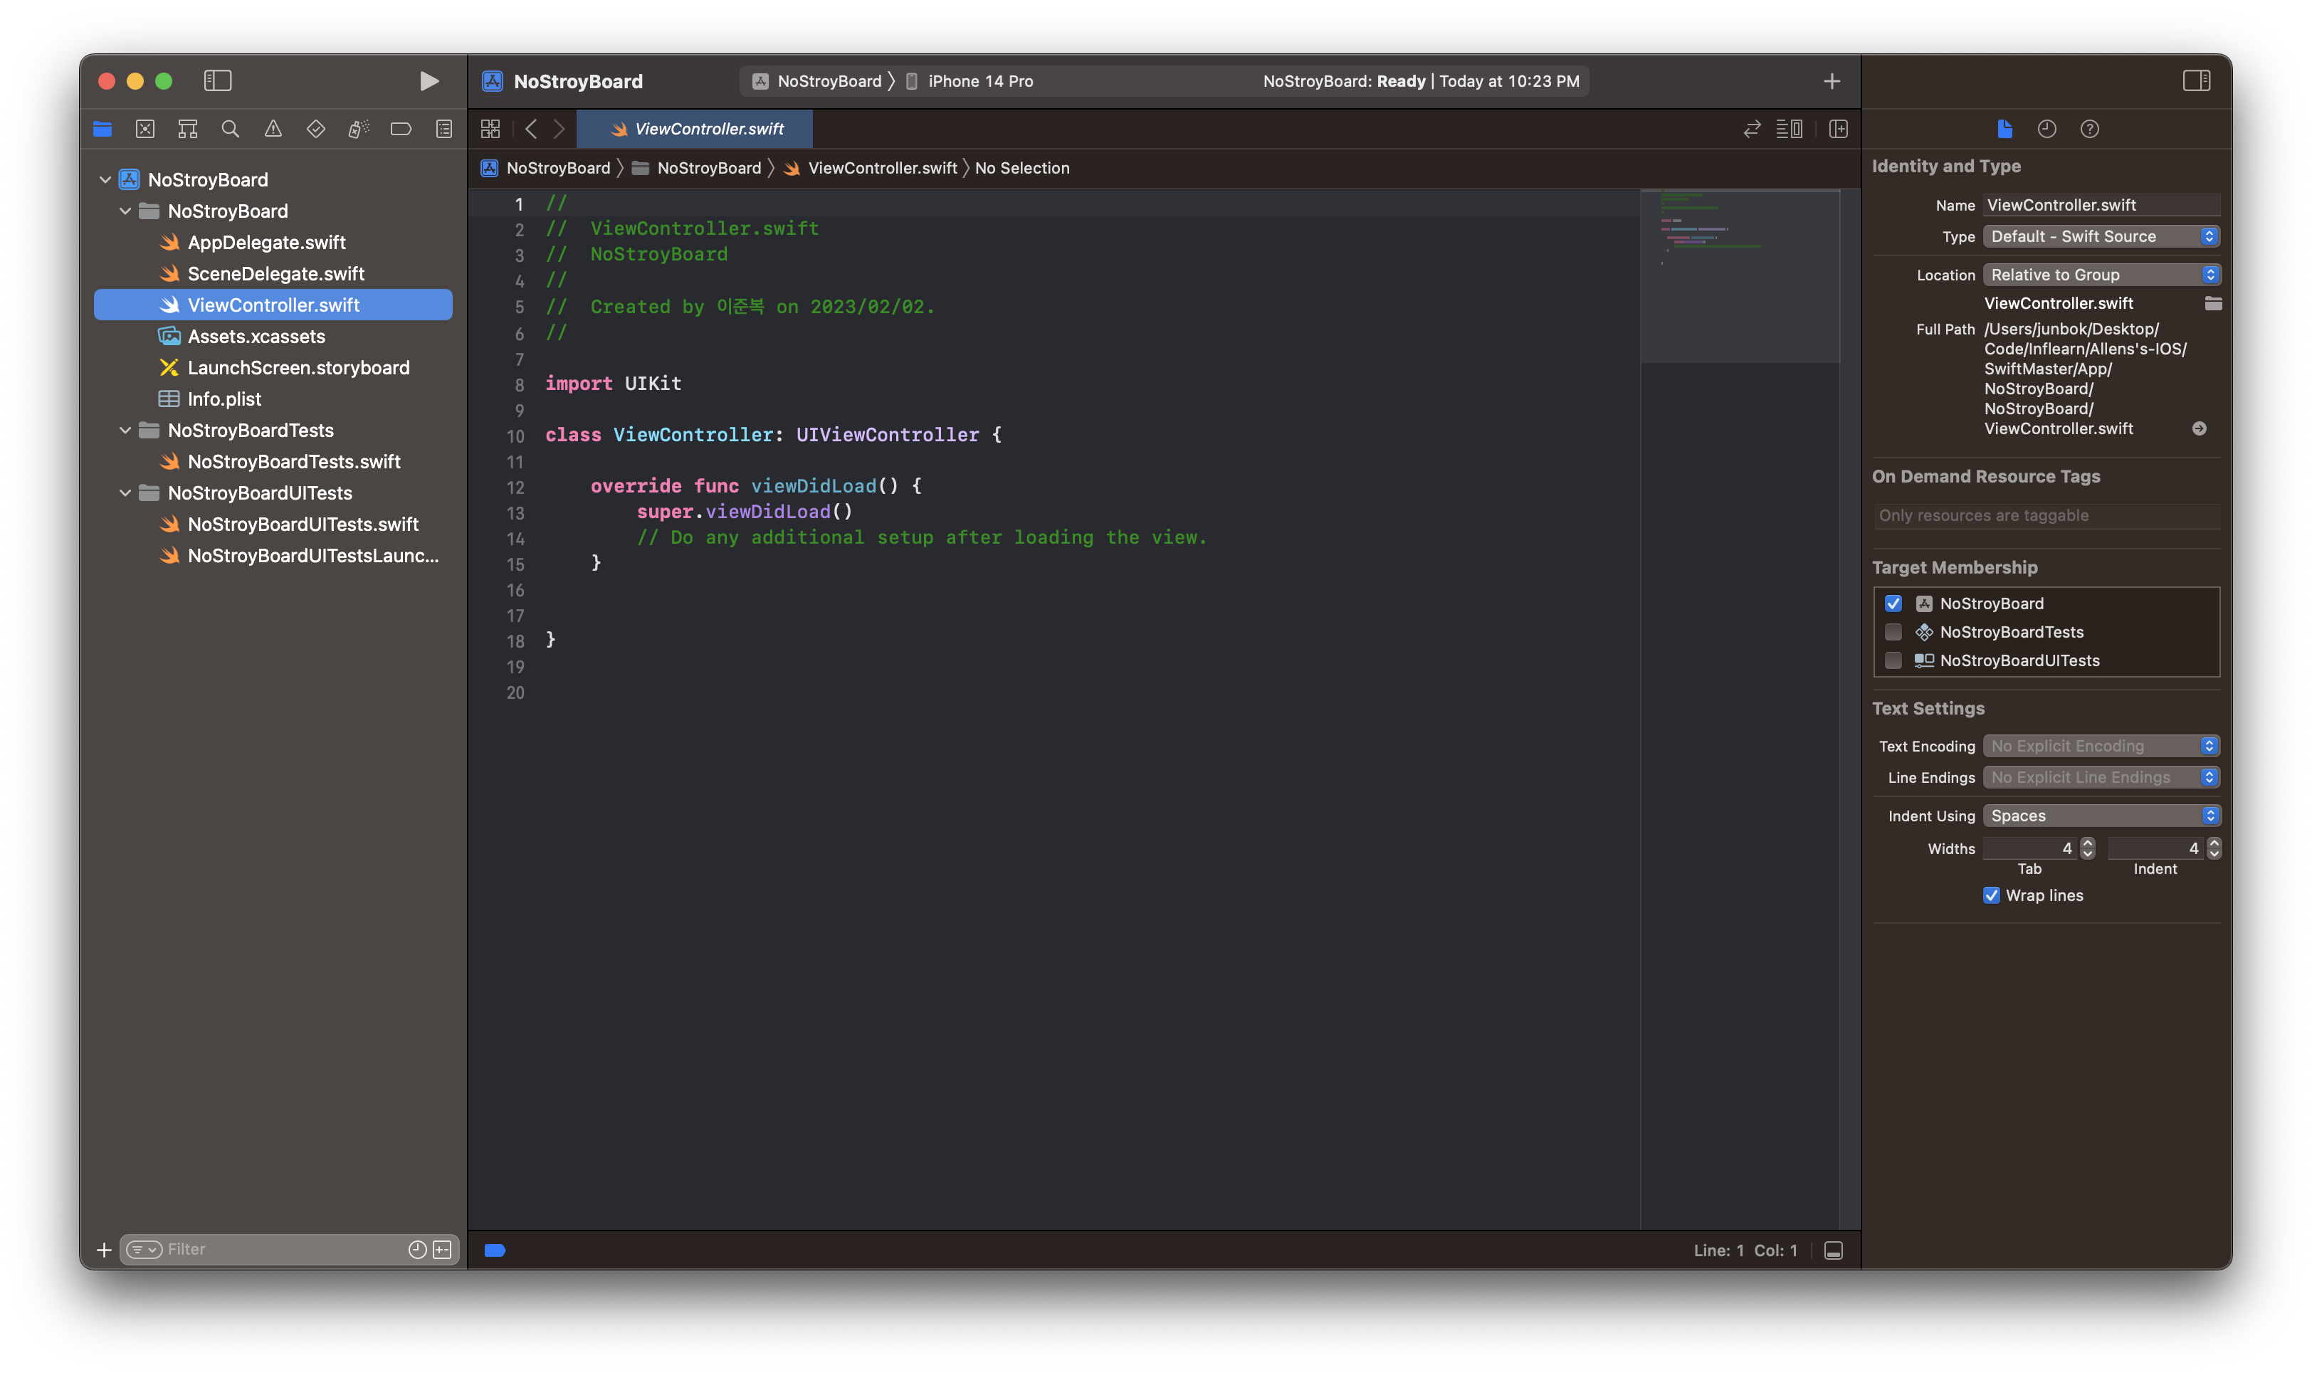Choose iPhone 14 Pro run destination
Screen dimensions: 2312x1375
point(970,82)
